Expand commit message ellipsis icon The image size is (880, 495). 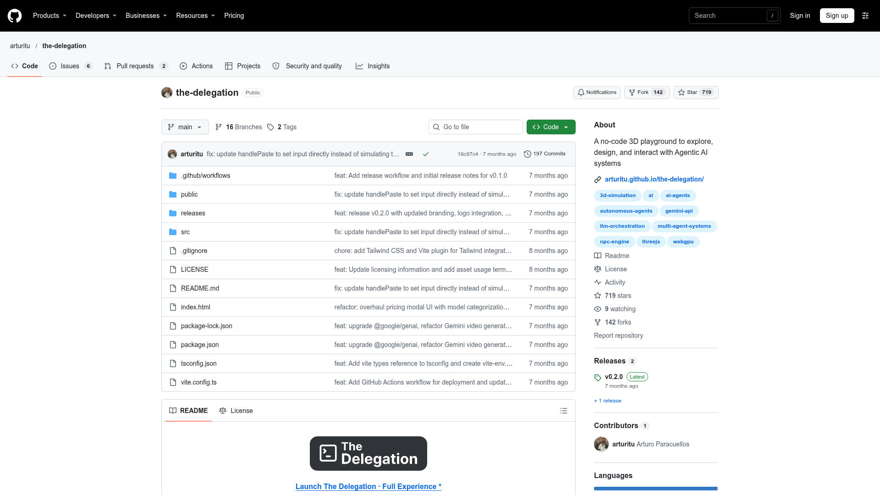click(x=409, y=154)
